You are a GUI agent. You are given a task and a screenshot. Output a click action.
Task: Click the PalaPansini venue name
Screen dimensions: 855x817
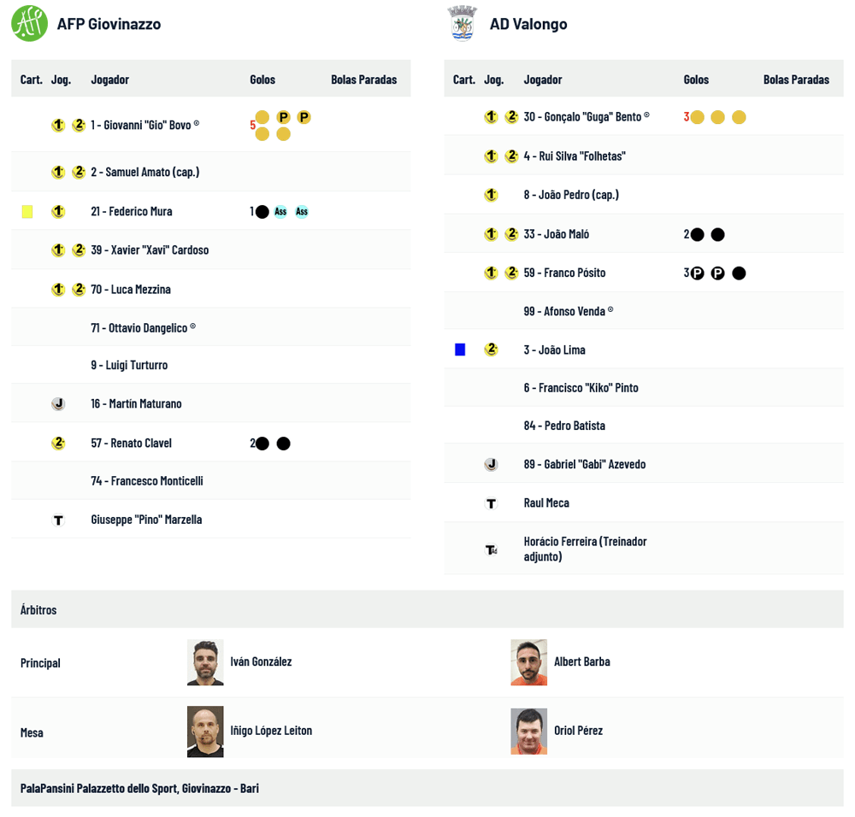click(139, 788)
